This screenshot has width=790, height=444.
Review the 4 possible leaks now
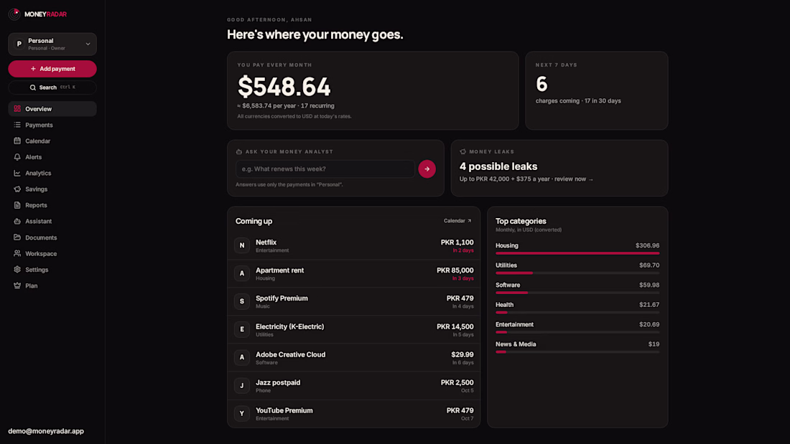pos(573,179)
